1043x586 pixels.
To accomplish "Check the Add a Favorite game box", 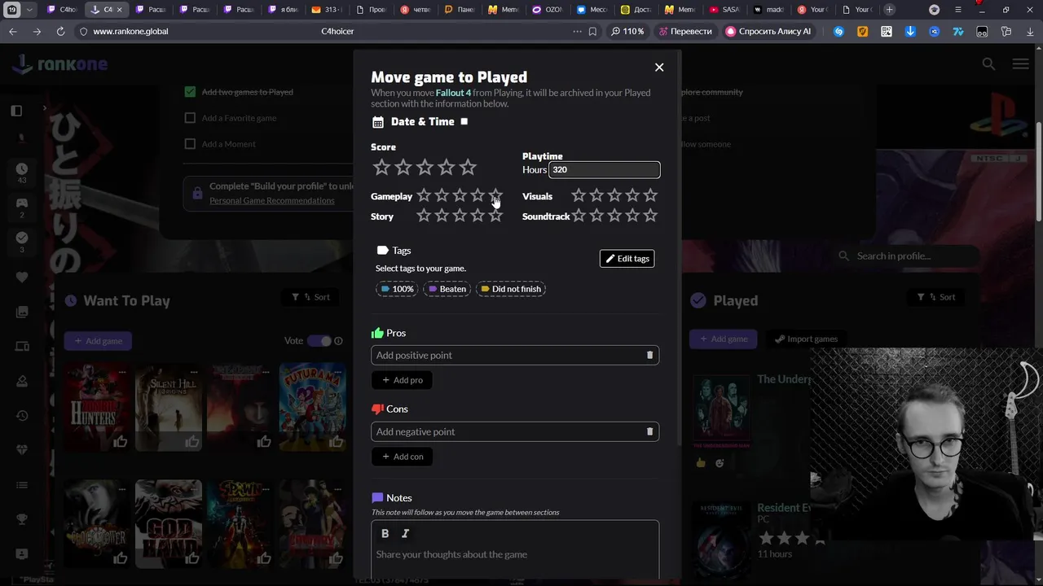I will coord(190,118).
